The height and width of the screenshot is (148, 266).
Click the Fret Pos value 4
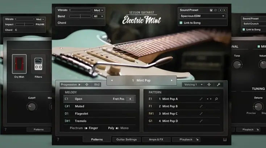(130, 99)
